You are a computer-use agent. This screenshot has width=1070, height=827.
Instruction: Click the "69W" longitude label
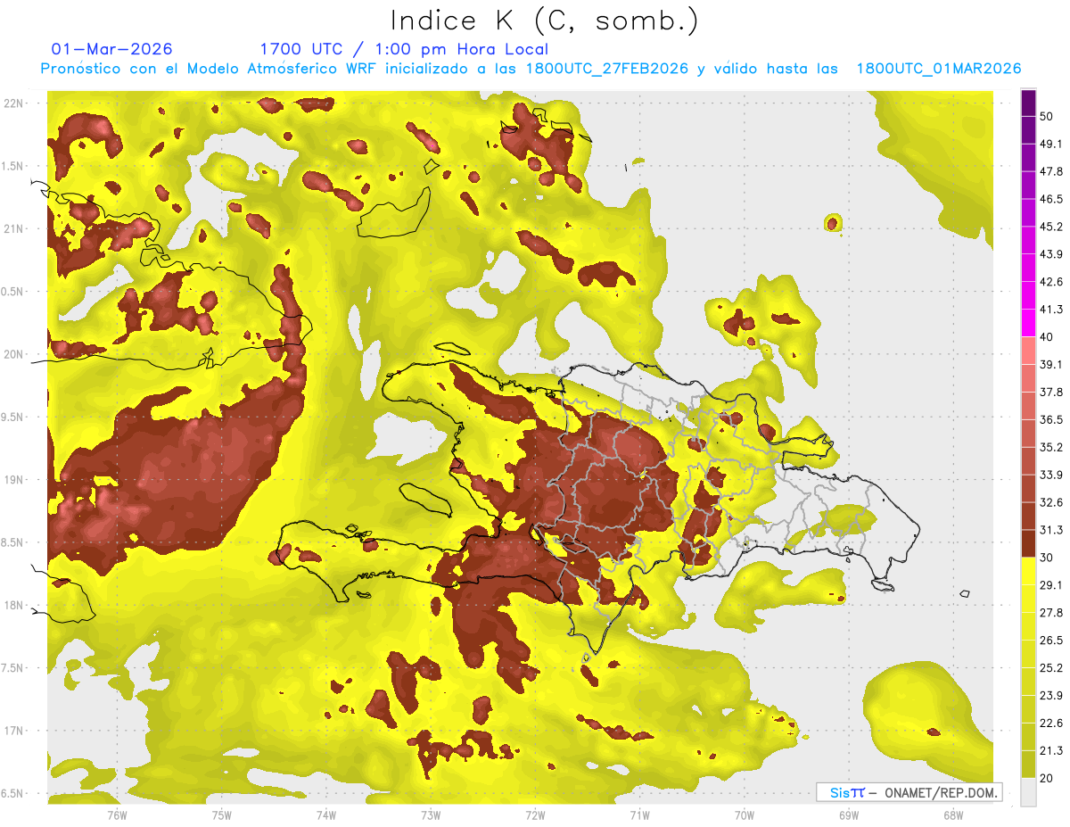[849, 815]
